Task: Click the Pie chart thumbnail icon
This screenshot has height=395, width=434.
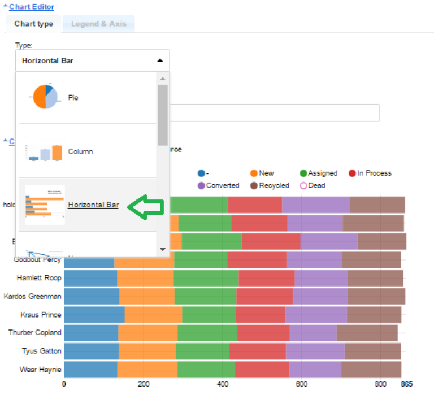Action: [x=45, y=97]
